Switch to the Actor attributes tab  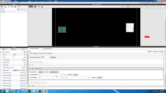pos(23,49)
